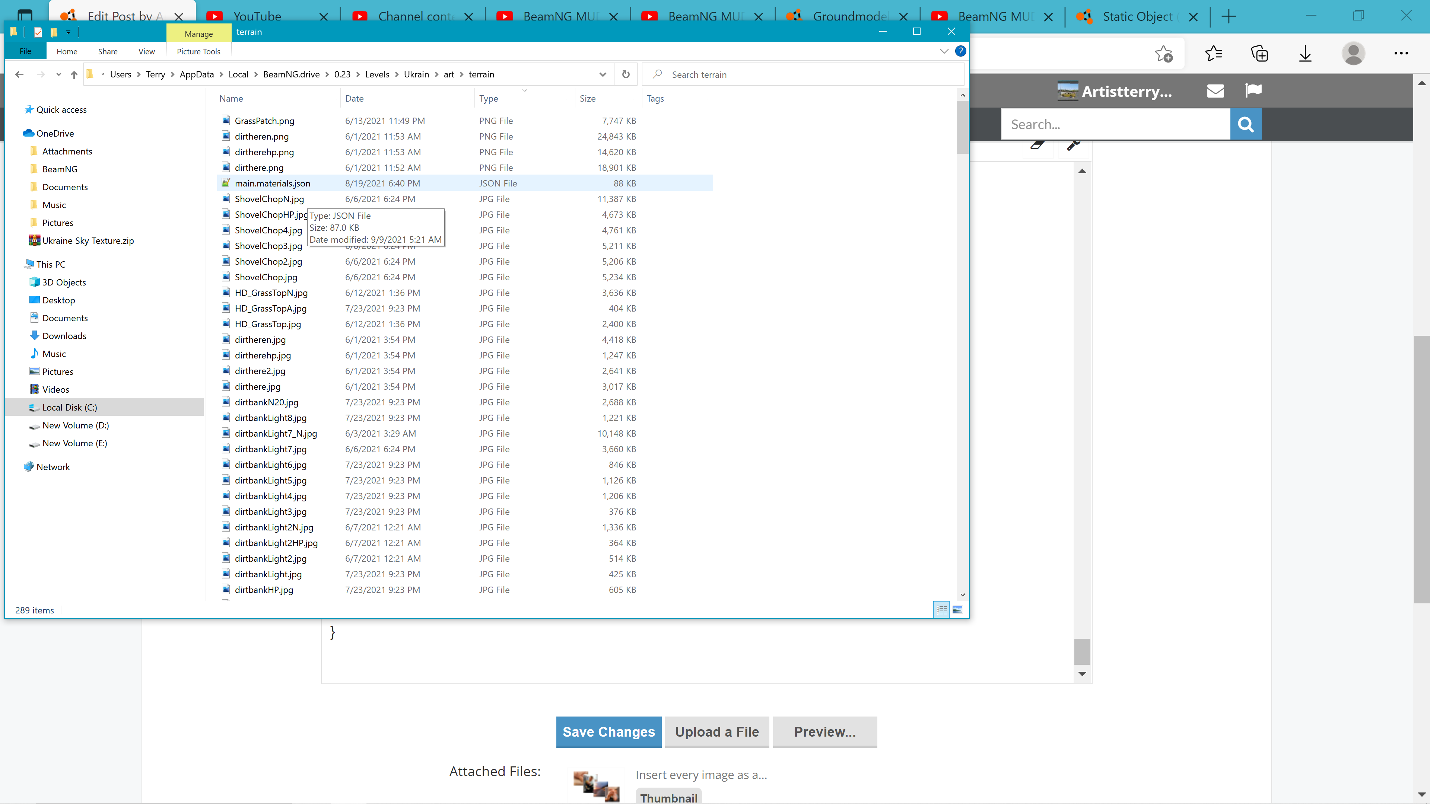This screenshot has width=1430, height=804.
Task: Expand the Explorer ribbon chevron
Action: [x=944, y=51]
